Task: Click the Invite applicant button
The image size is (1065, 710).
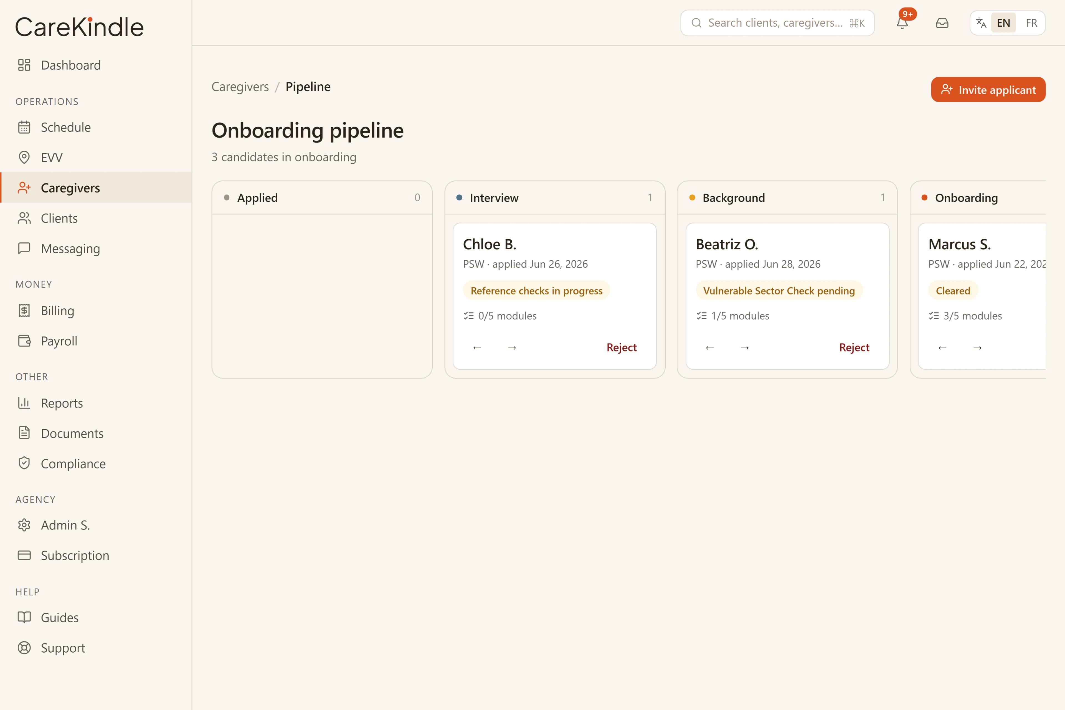Action: pos(988,90)
